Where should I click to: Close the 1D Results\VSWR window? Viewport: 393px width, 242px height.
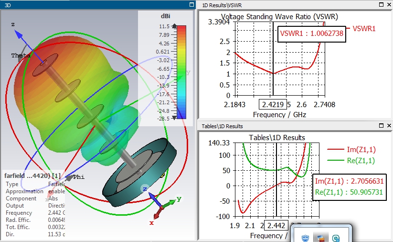click(389, 4)
